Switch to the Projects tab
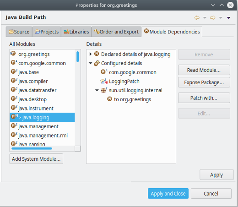 point(47,32)
